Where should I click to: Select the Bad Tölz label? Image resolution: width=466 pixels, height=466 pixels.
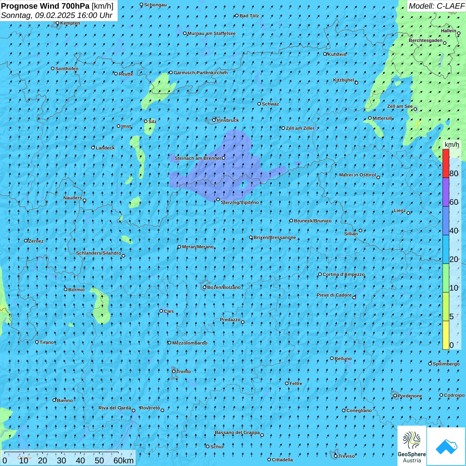[249, 16]
